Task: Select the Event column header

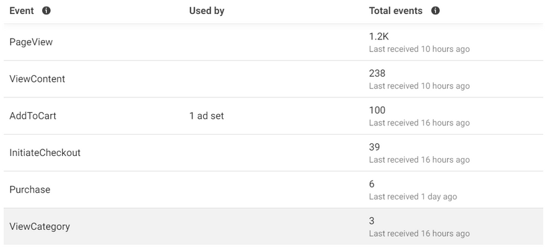Action: pyautogui.click(x=21, y=11)
